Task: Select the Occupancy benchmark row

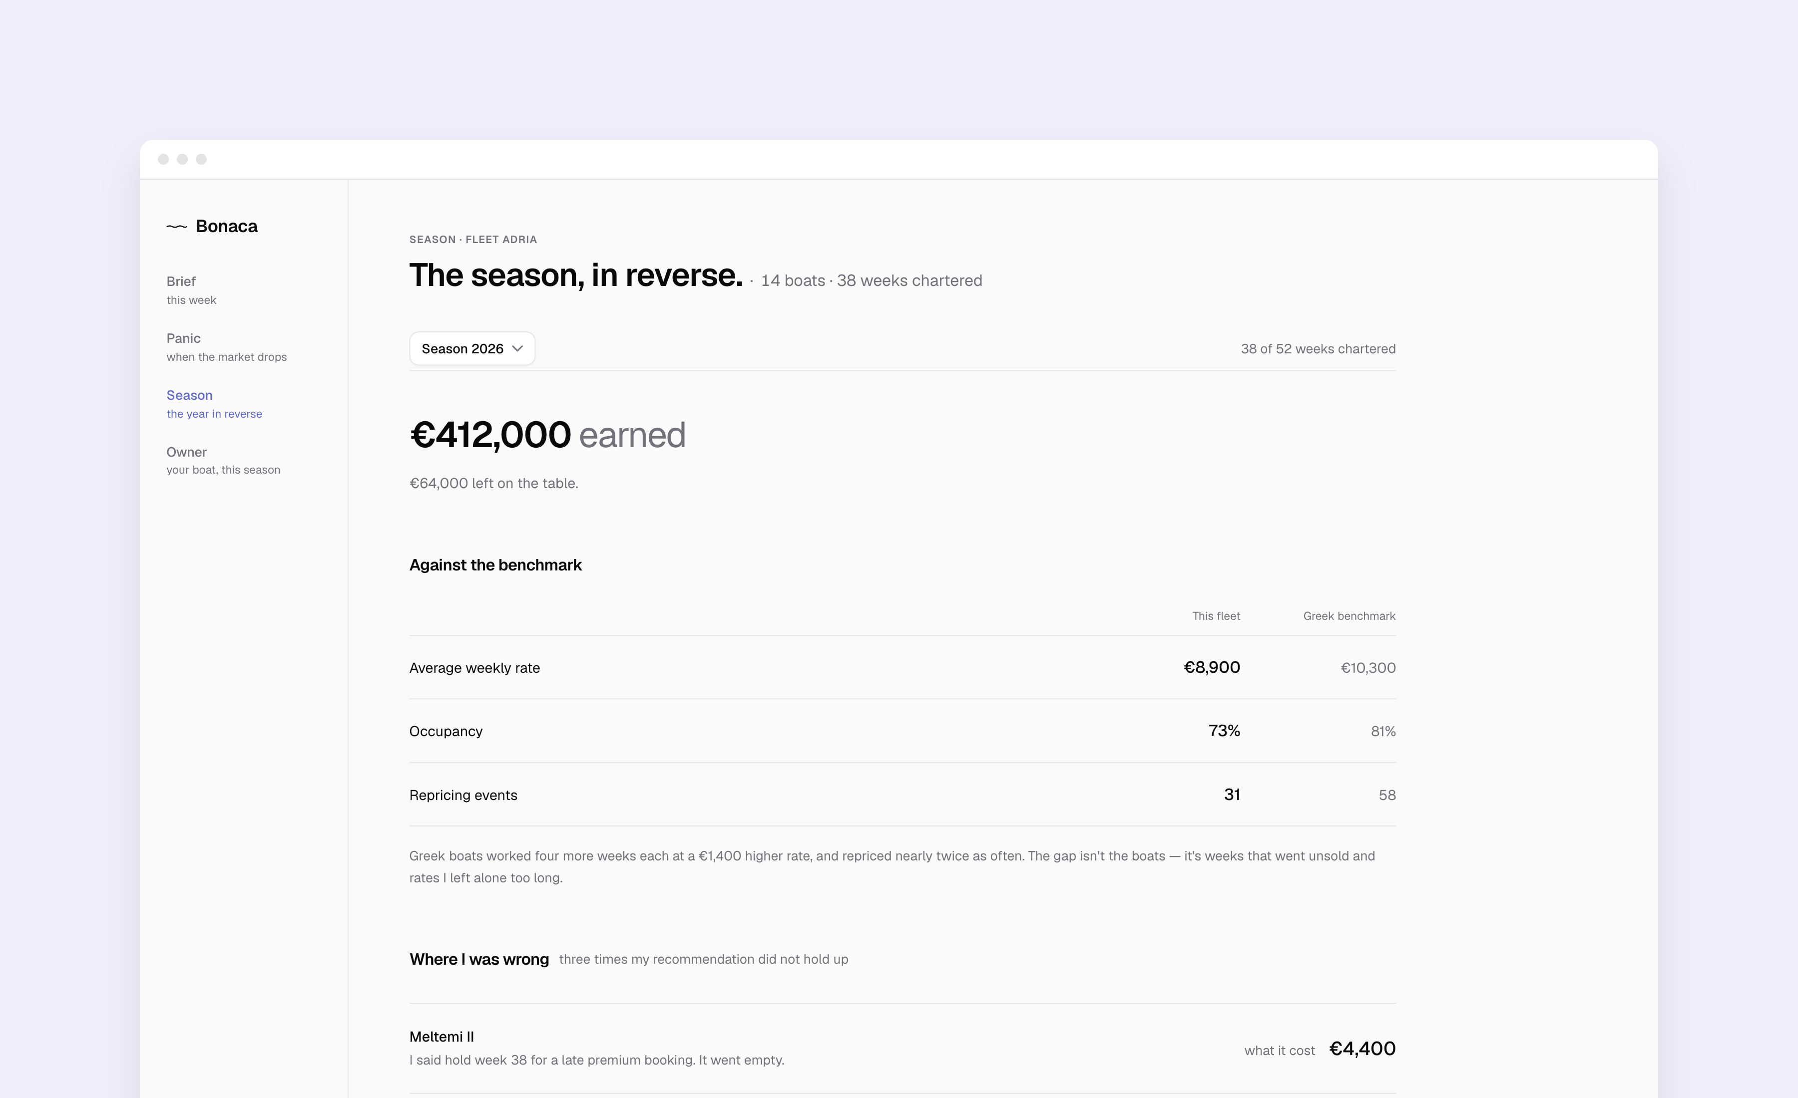Action: 902,731
